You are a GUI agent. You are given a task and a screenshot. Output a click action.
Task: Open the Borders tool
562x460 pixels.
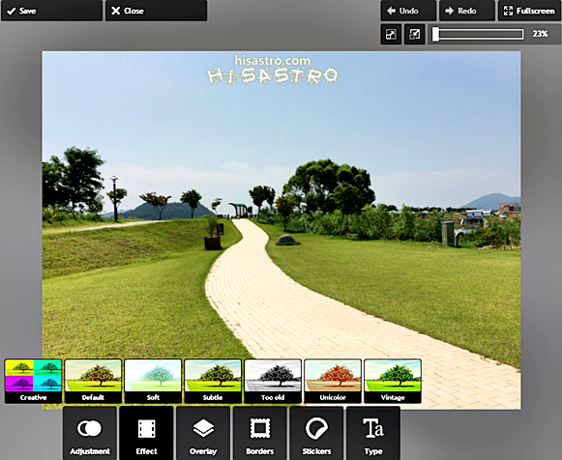point(260,433)
